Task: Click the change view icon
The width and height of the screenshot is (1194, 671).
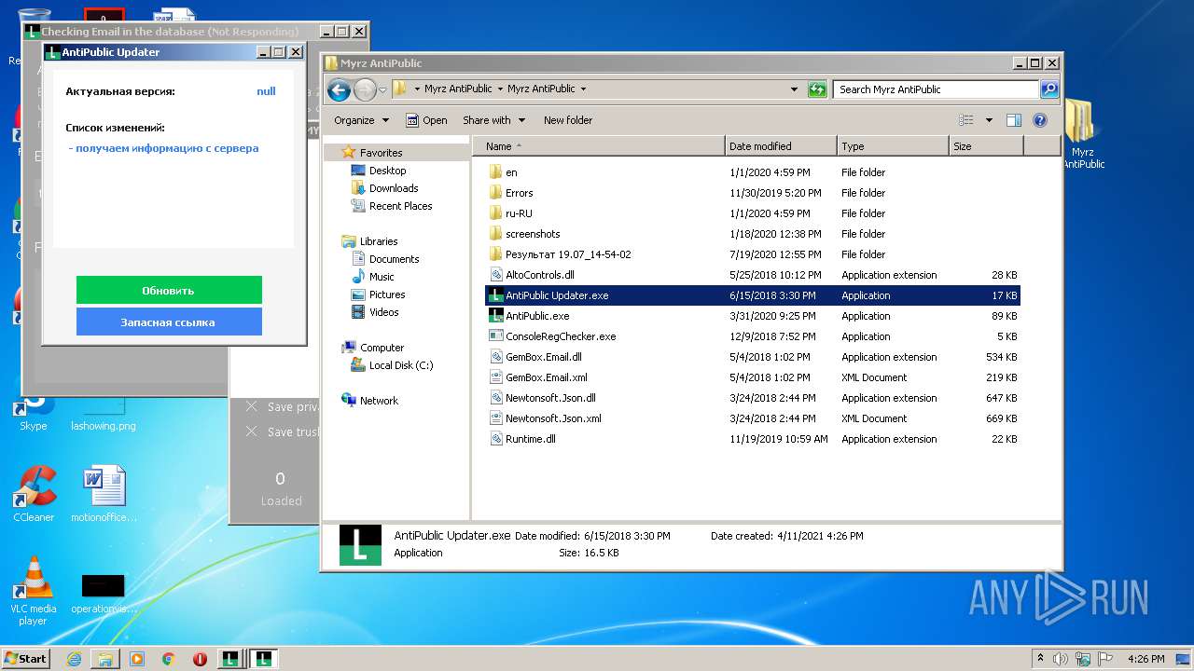Action: pyautogui.click(x=966, y=120)
